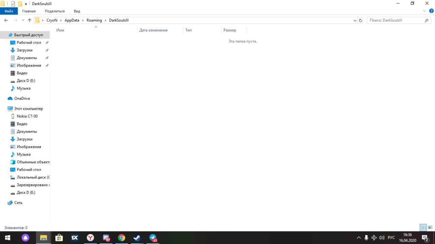Select DarkSoulsIII in the address path

tap(119, 20)
